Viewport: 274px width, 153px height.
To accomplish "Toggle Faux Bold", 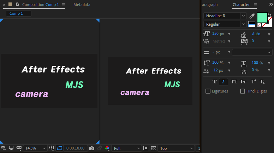I will 215,82.
